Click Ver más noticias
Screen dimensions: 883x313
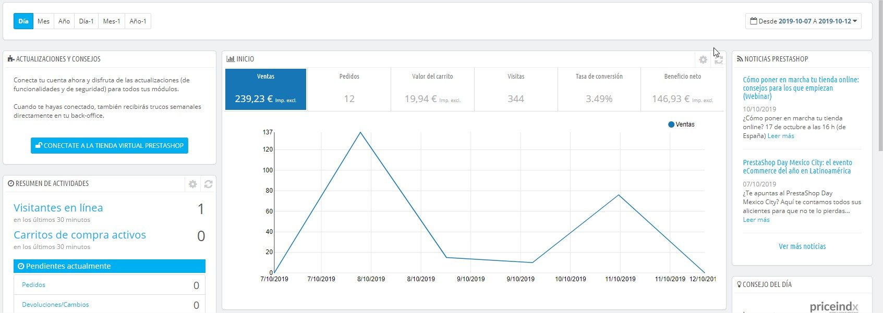coord(802,246)
